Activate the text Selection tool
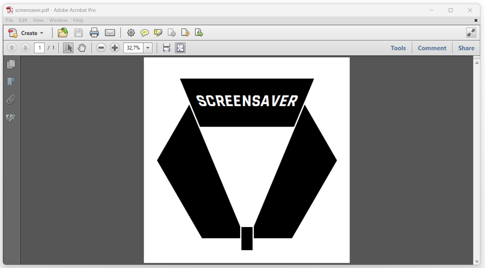This screenshot has width=485, height=268. pos(68,48)
